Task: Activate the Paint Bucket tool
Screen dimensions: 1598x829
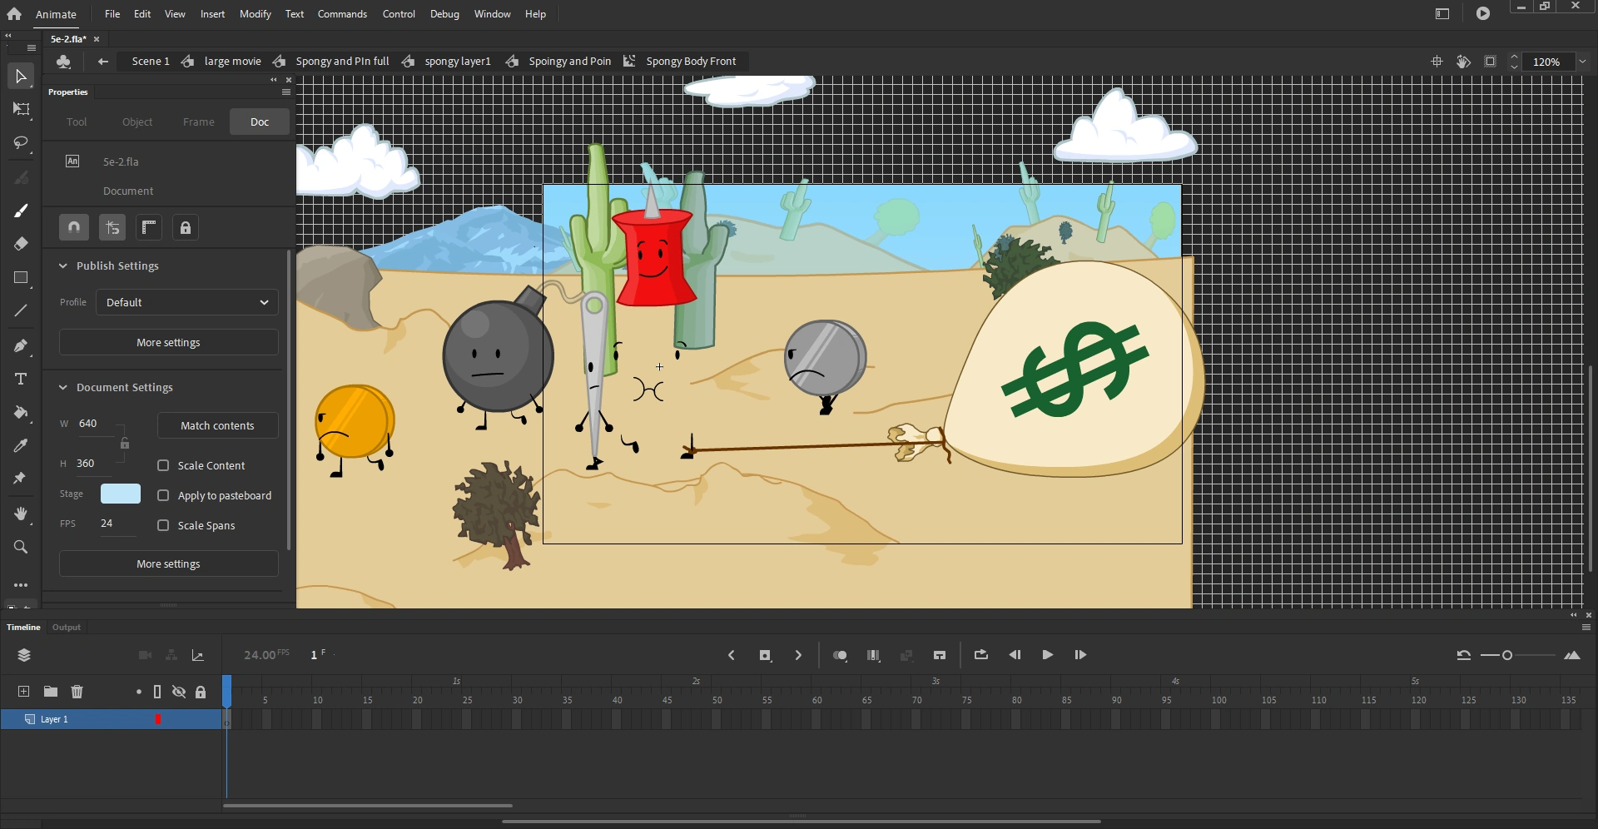Action: [21, 413]
